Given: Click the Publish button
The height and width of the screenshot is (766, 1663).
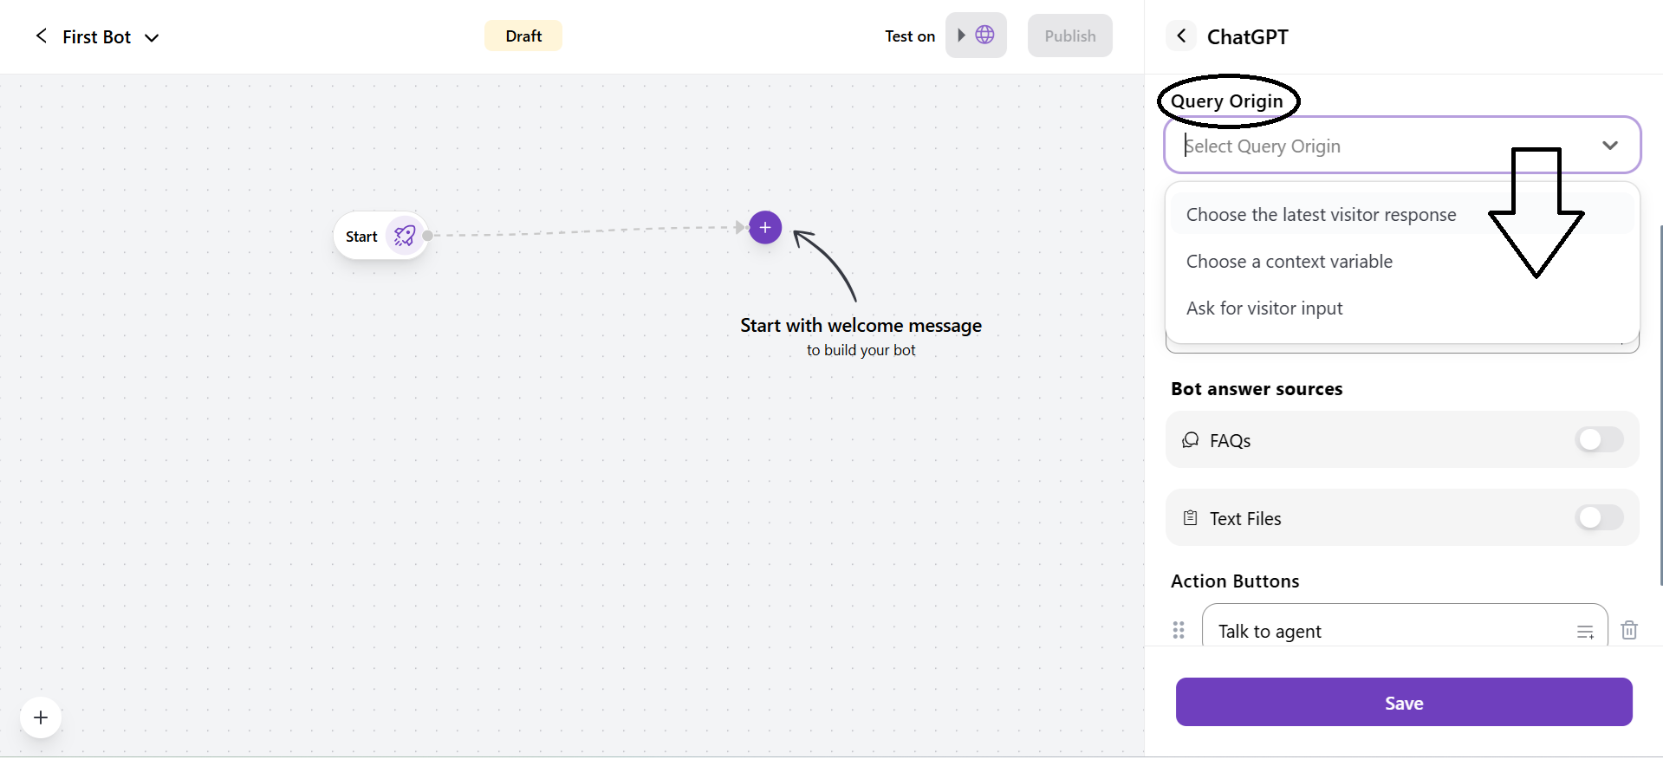Looking at the screenshot, I should 1069,36.
